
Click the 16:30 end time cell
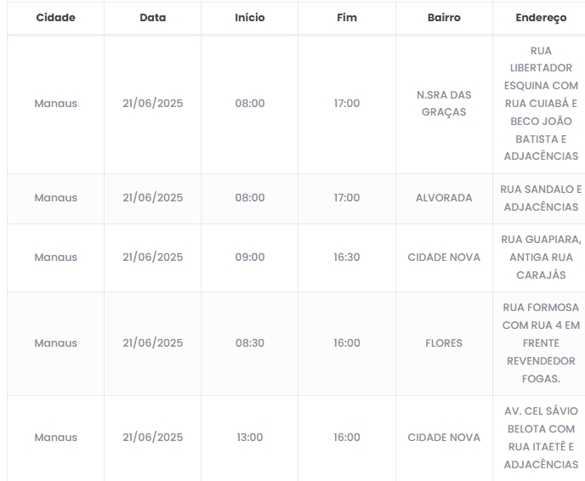point(346,257)
